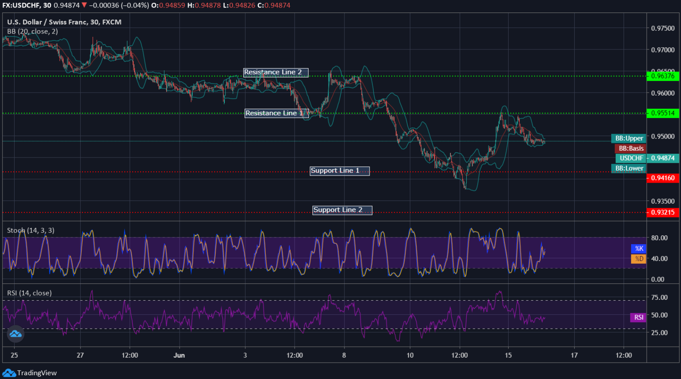
Task: Click the purple RSI label tag
Action: click(x=637, y=317)
